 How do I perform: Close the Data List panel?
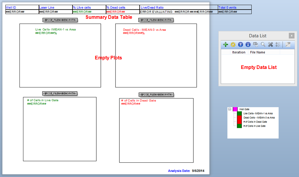[291, 36]
